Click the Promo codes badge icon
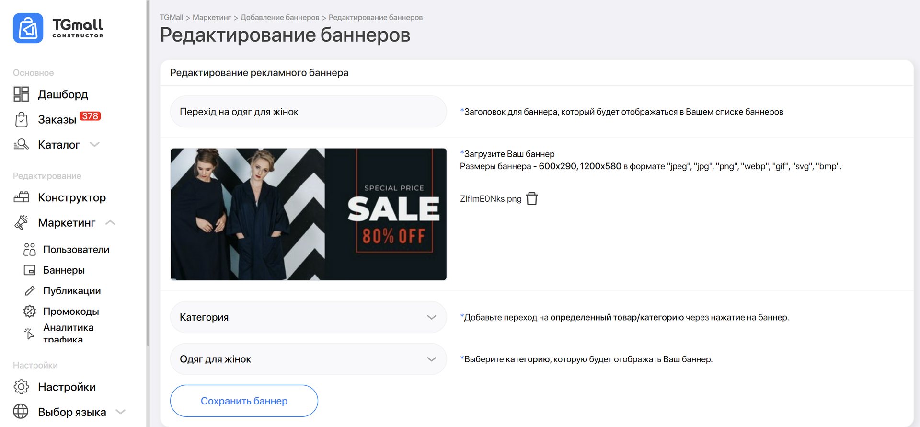The width and height of the screenshot is (920, 427). 30,312
